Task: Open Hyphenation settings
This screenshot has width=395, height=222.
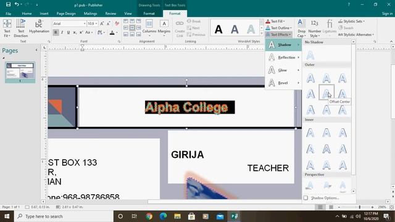Action: tap(39, 27)
